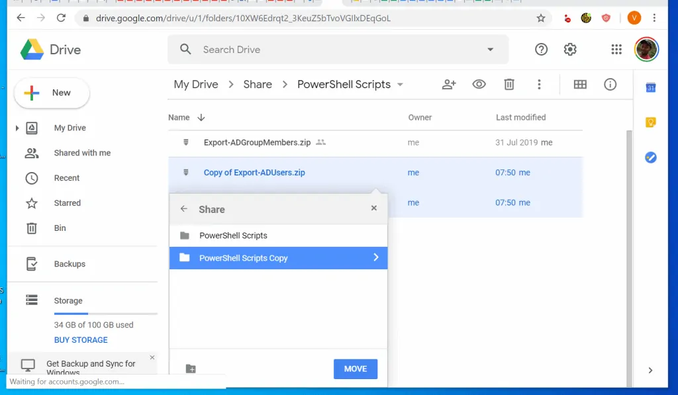678x395 pixels.
Task: Open the Google apps grid
Action: pyautogui.click(x=616, y=50)
